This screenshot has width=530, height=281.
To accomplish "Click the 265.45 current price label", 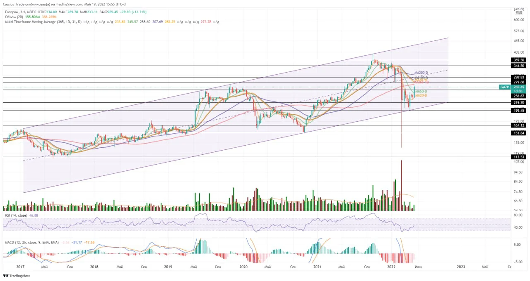I will tap(519, 87).
